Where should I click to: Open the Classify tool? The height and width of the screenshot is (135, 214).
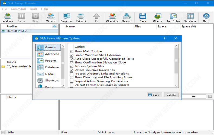click(112, 18)
